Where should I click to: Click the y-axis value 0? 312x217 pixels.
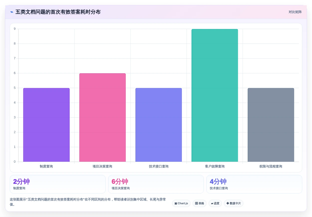pos(15,162)
